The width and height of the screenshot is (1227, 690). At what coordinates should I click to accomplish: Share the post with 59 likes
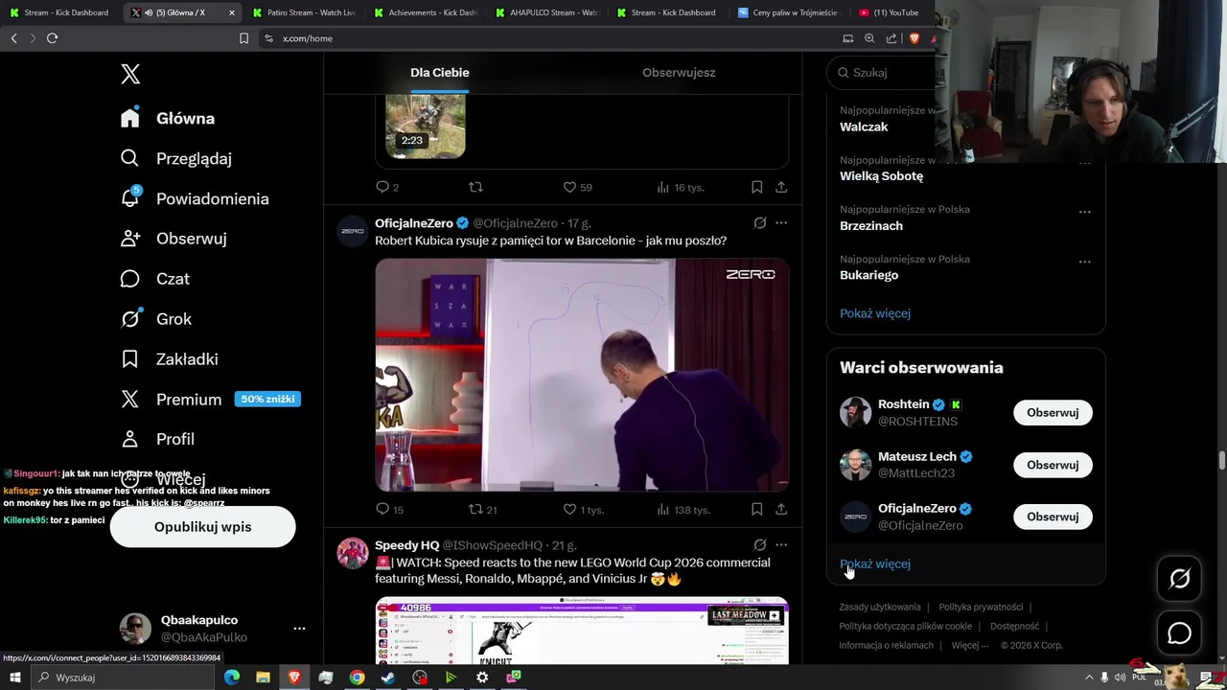781,187
